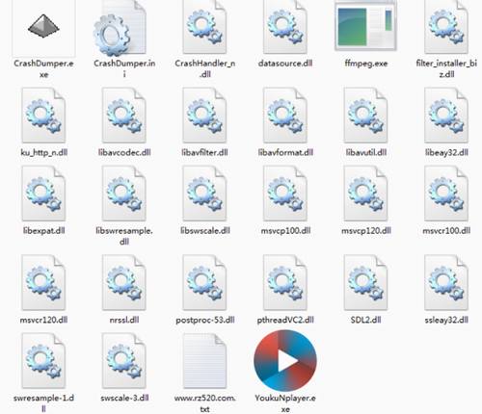Click the swresample-1.dll file icon
This screenshot has width=482, height=414.
coord(43,361)
